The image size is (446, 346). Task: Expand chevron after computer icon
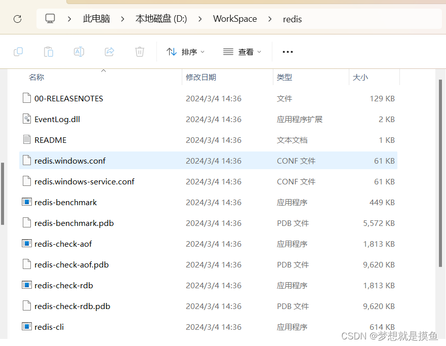[x=69, y=19]
